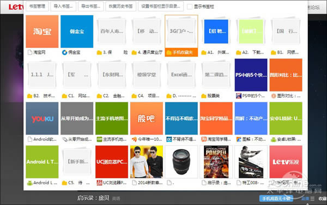Screen dimensions: 327x205
Task: Click the 图解：不动 bookmark favicon
Action: (239, 140)
